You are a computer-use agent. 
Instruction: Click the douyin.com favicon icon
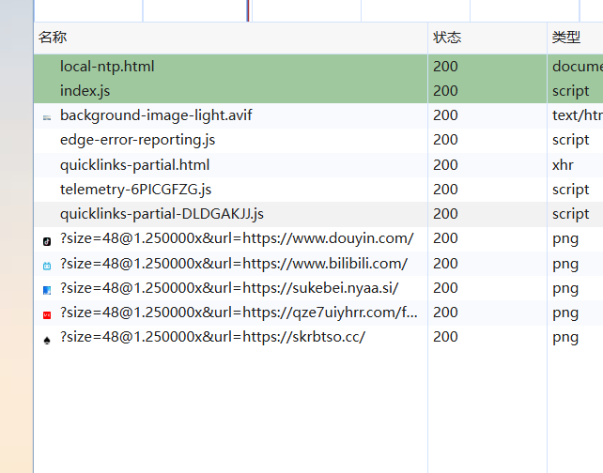pyautogui.click(x=47, y=241)
